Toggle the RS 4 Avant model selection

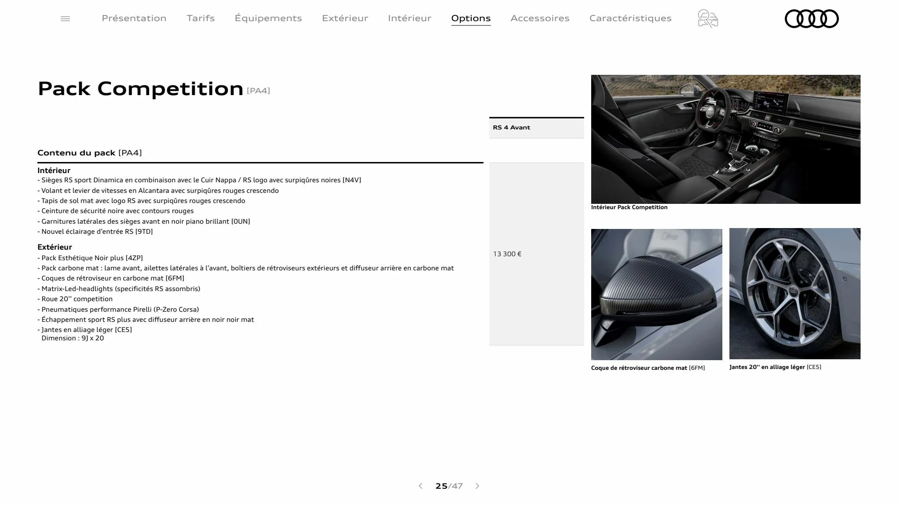(x=537, y=127)
